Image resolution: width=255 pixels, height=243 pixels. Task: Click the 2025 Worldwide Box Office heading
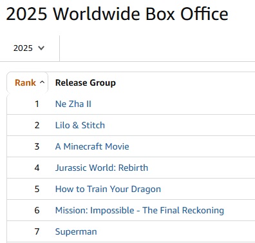(x=117, y=14)
